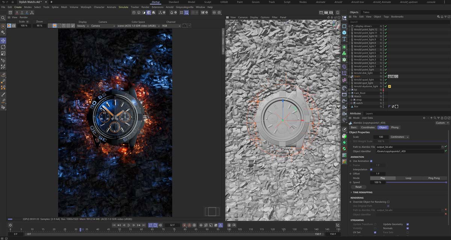This screenshot has height=240, width=451.
Task: Select the Move tool in left toolbar
Action: tap(3, 40)
